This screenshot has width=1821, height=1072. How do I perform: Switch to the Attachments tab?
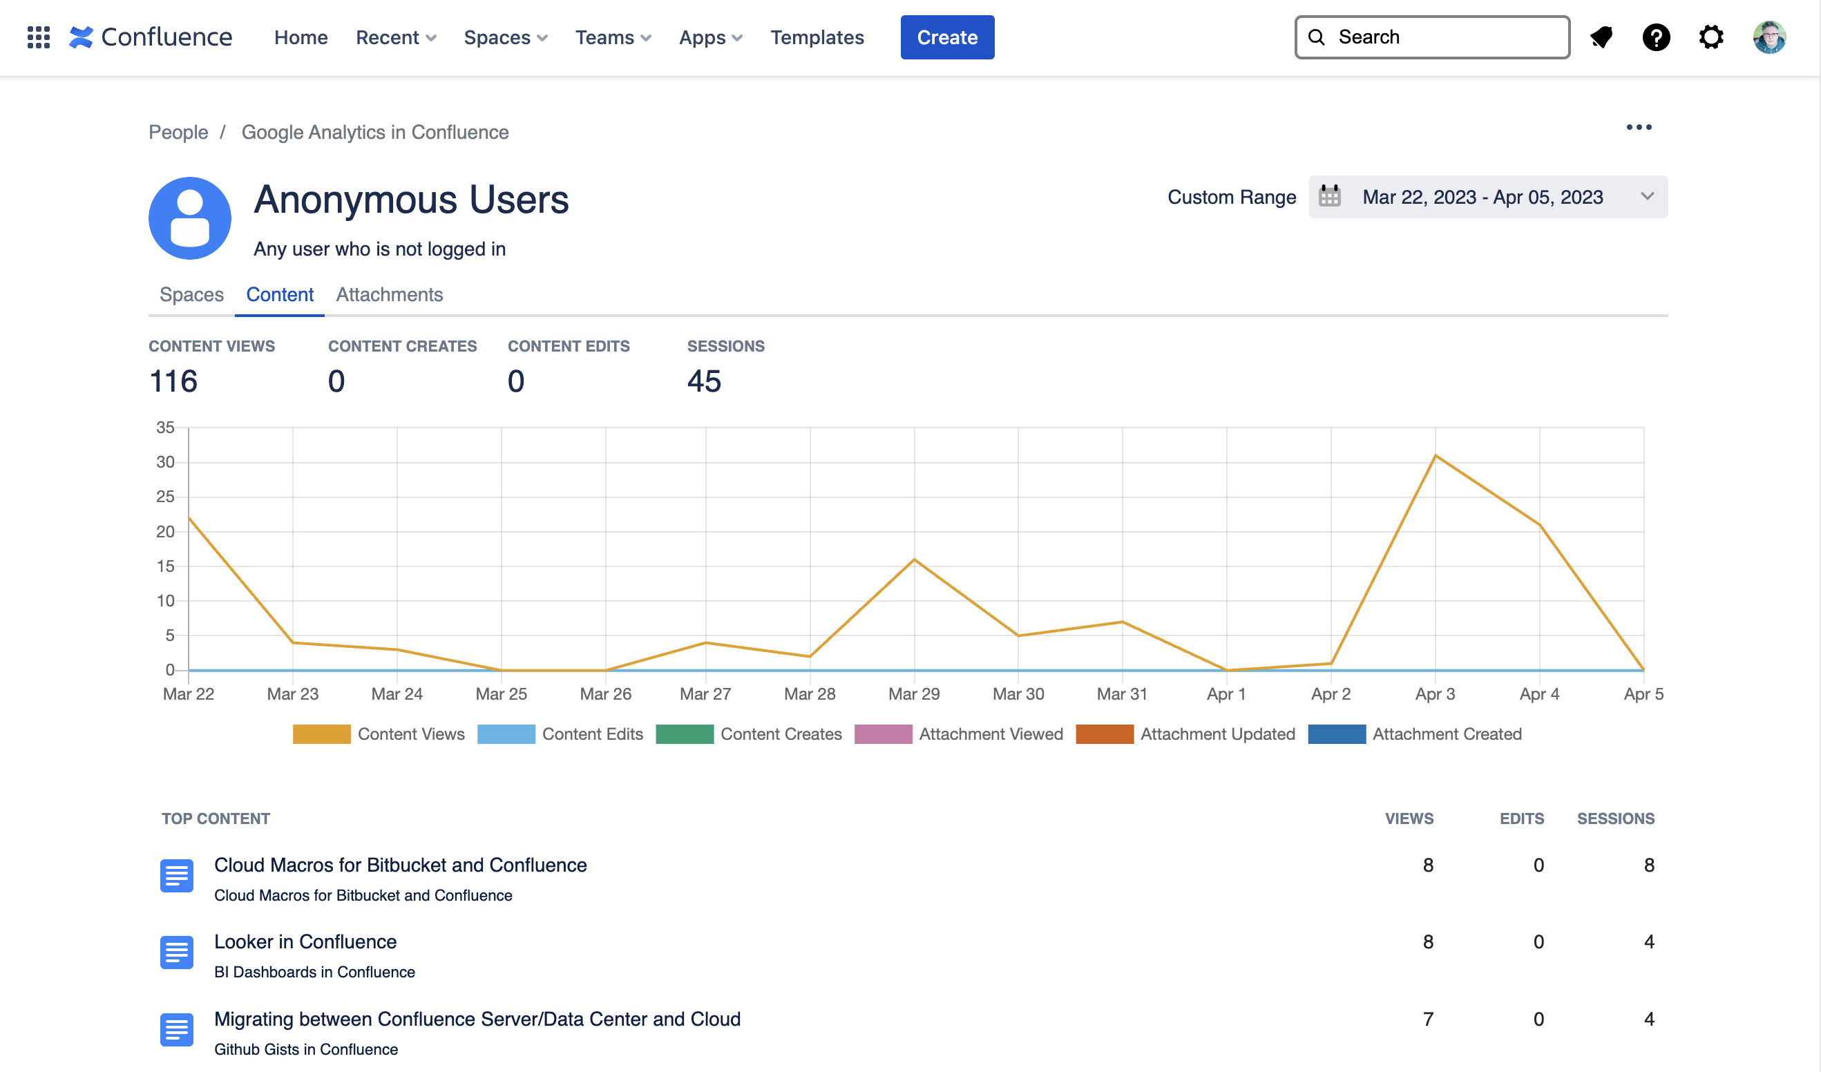389,295
